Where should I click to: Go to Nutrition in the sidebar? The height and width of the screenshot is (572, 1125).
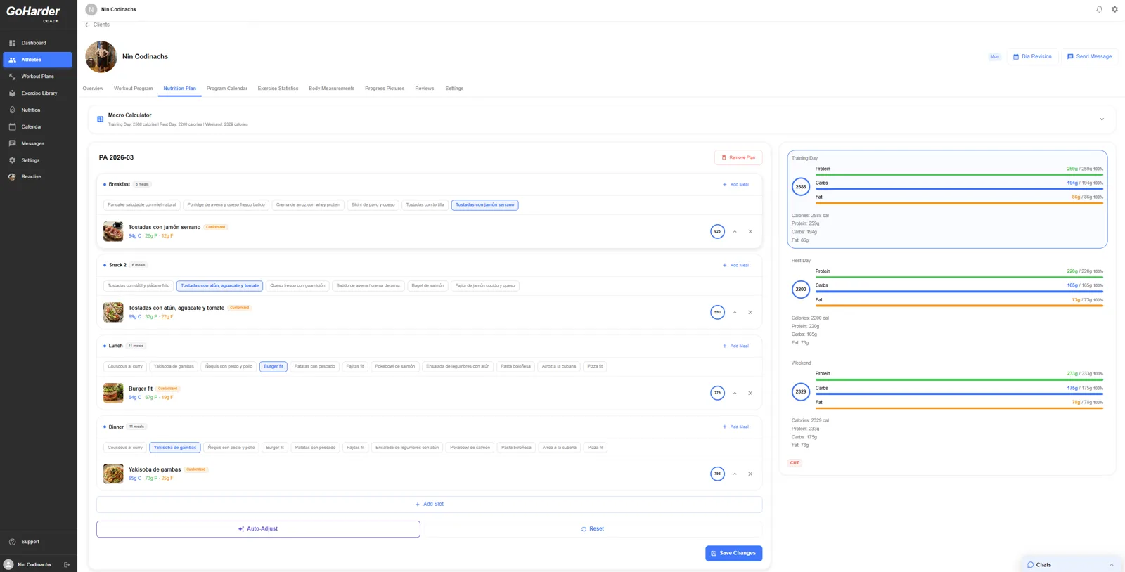click(x=37, y=110)
